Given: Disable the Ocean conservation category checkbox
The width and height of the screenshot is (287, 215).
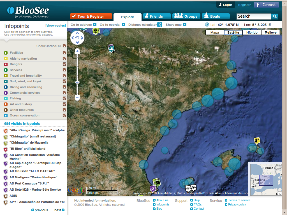Looking at the screenshot, I should (64, 116).
